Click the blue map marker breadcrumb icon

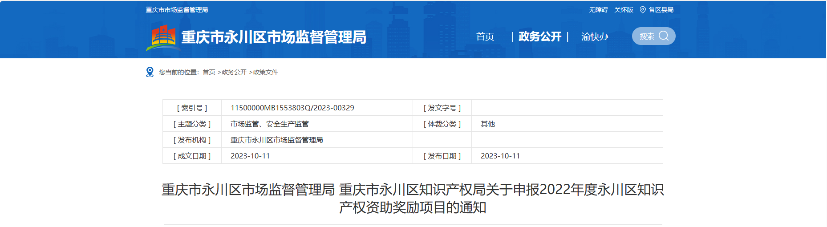[x=150, y=72]
